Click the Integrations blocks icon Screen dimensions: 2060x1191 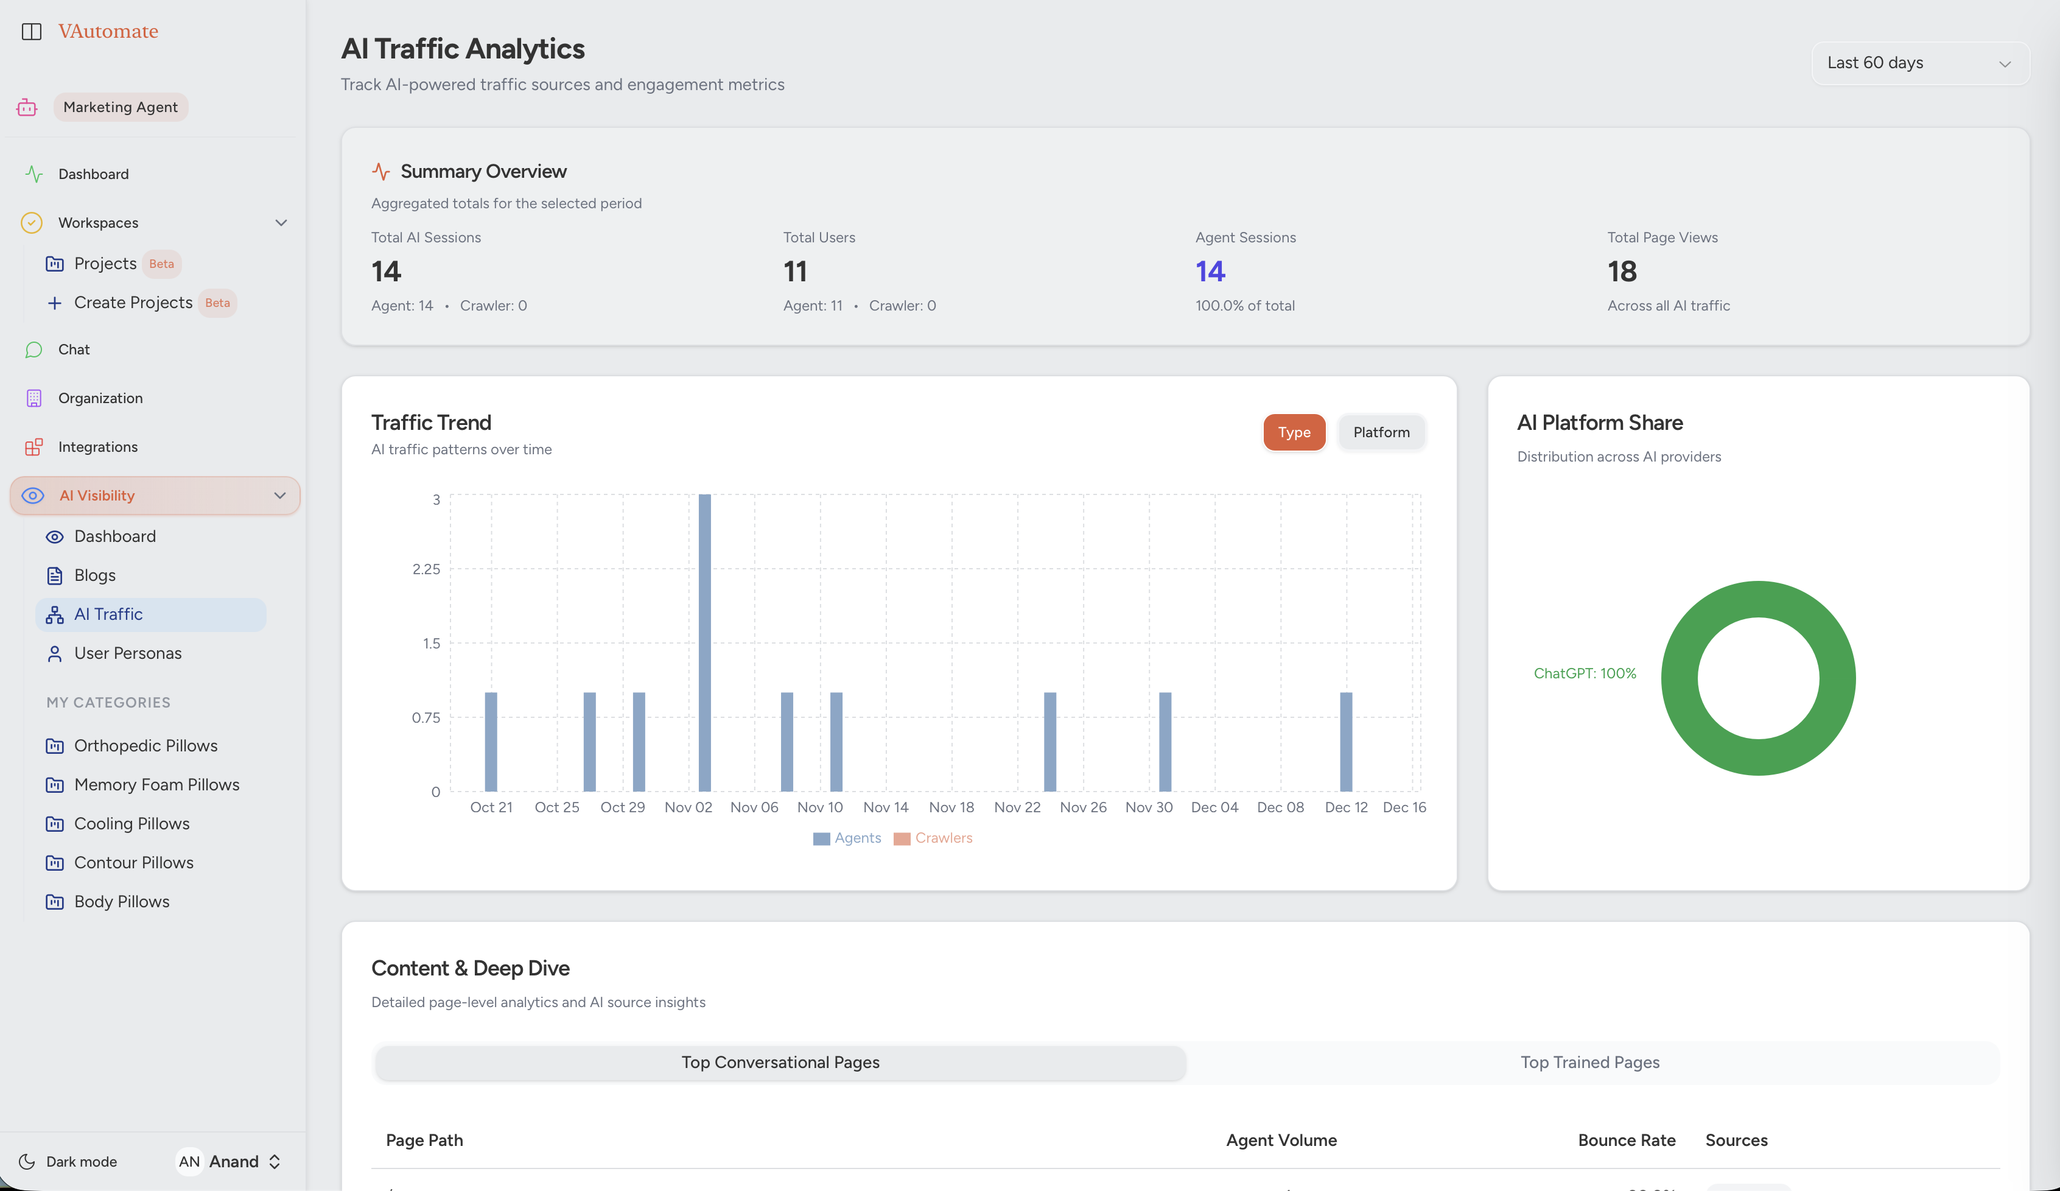(x=33, y=447)
